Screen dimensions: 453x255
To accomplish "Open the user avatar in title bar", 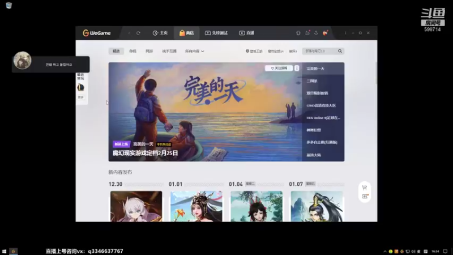I will 325,33.
